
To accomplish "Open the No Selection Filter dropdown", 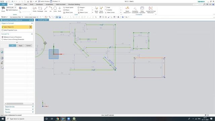I will coord(16,17).
